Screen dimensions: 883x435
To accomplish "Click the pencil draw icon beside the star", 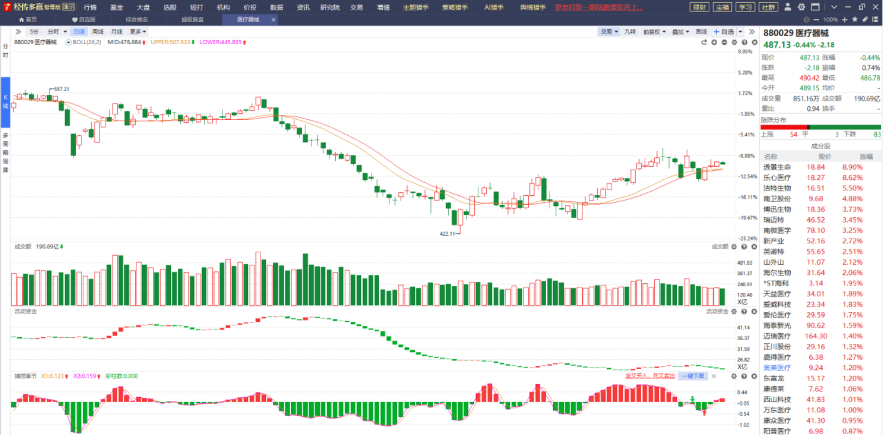I will [x=865, y=19].
